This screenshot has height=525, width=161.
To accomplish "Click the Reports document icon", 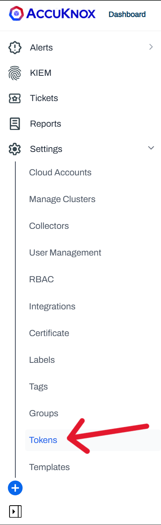I will coord(15,124).
